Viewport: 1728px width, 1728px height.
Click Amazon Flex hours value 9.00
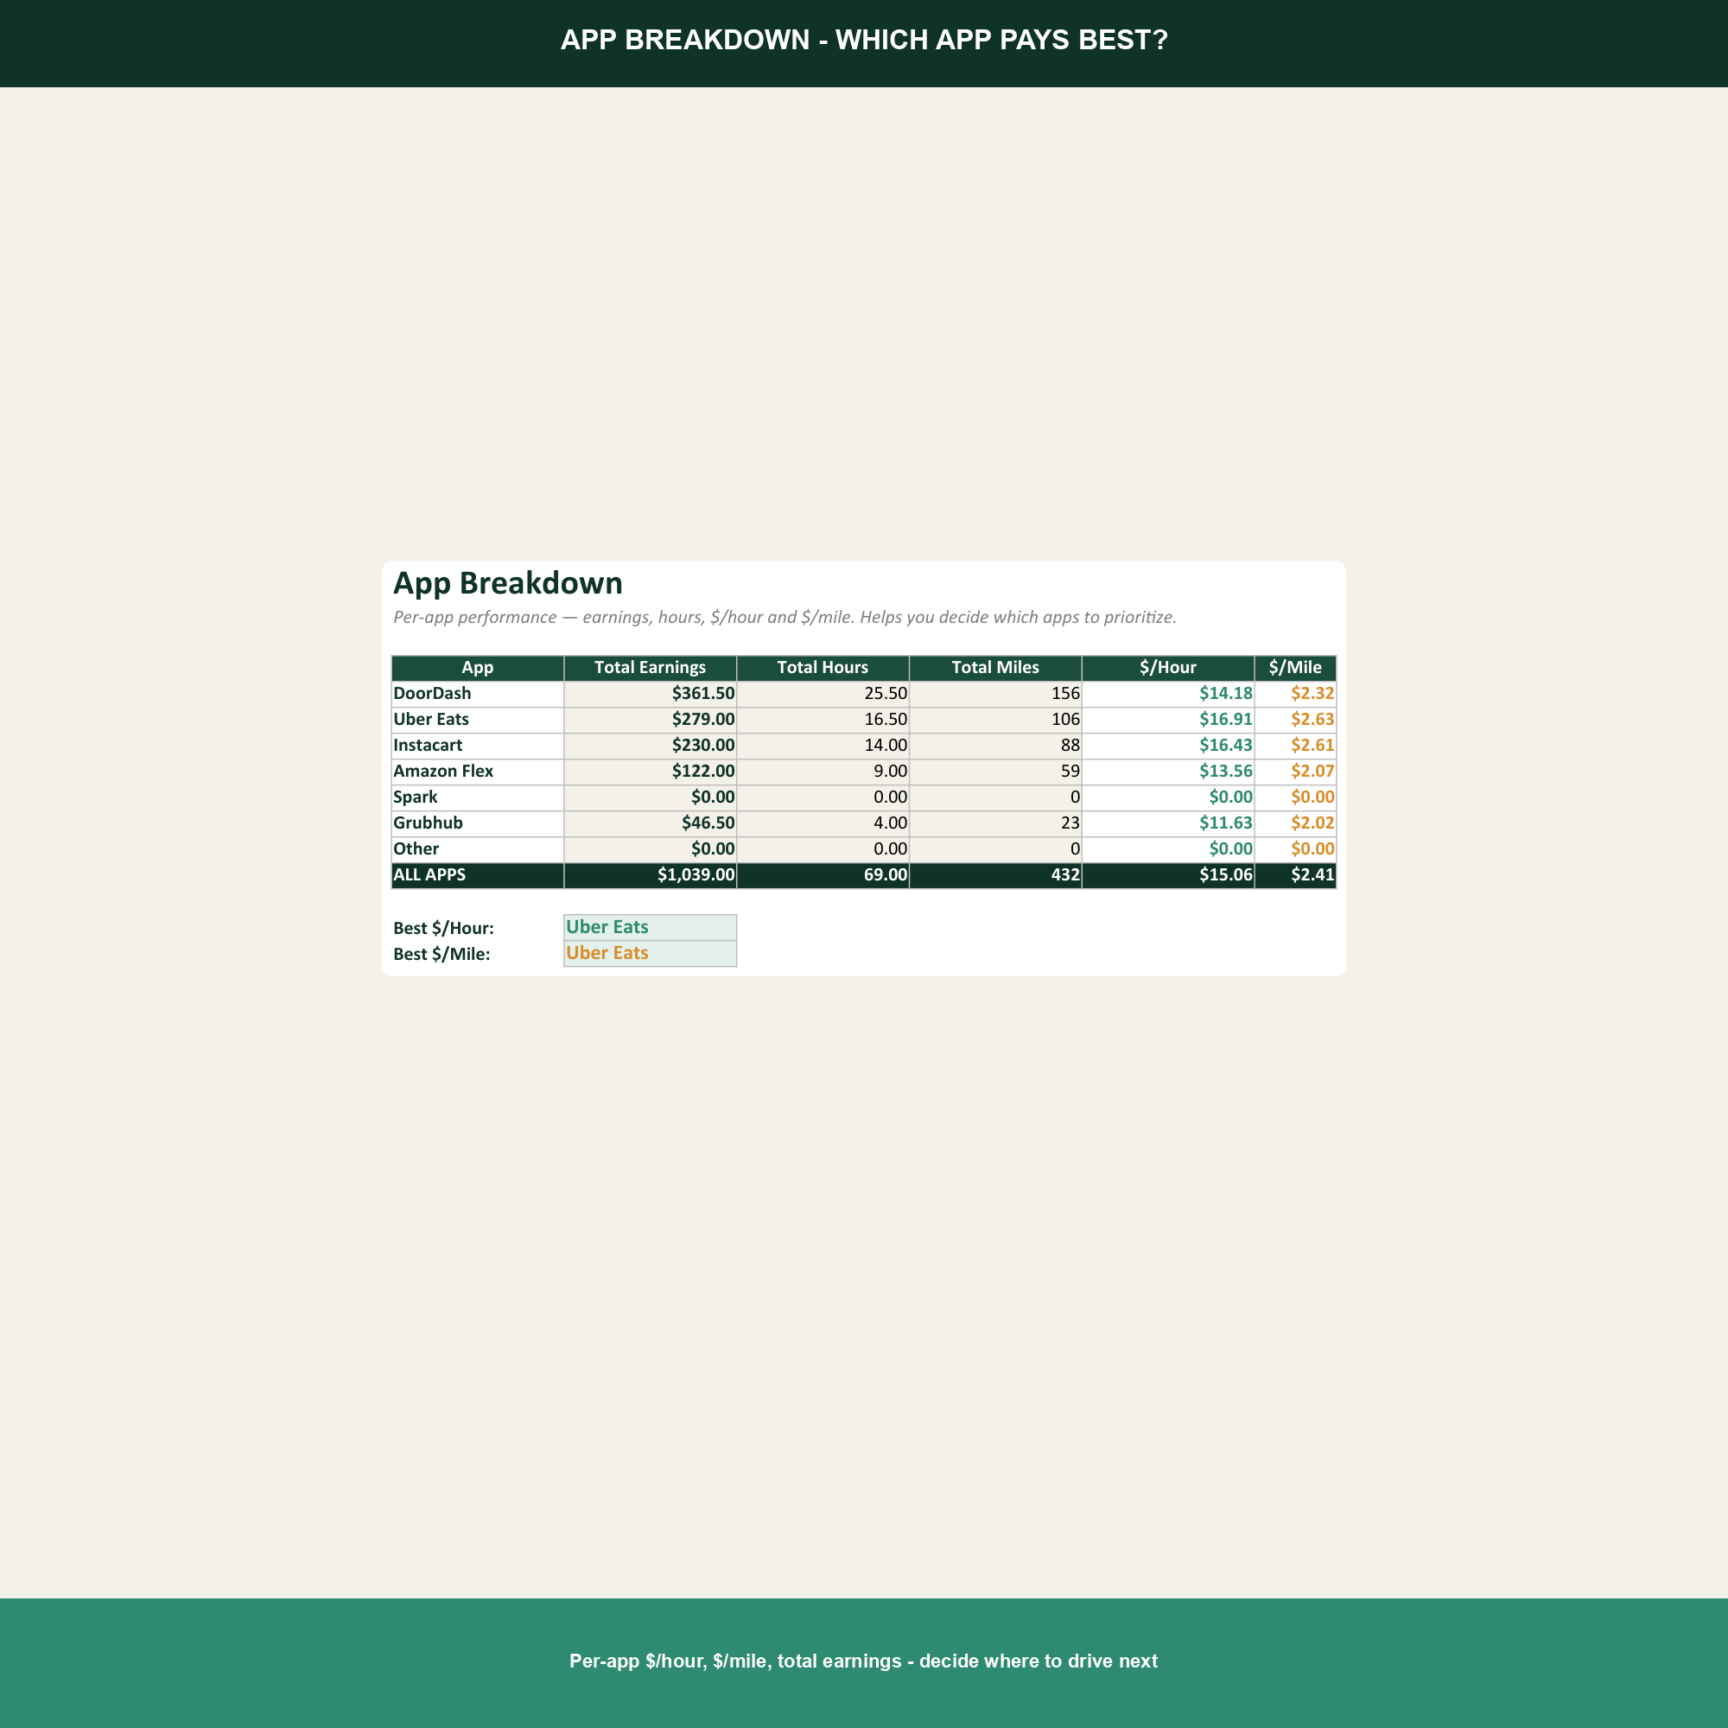[823, 772]
